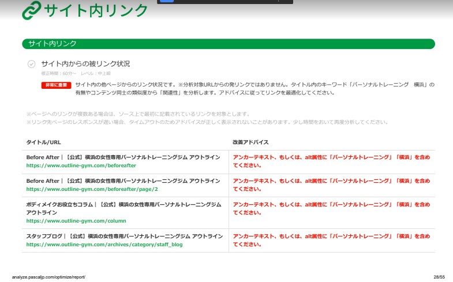Click the 修正時間：60分〜 level caption
The image size is (453, 282).
pos(76,73)
